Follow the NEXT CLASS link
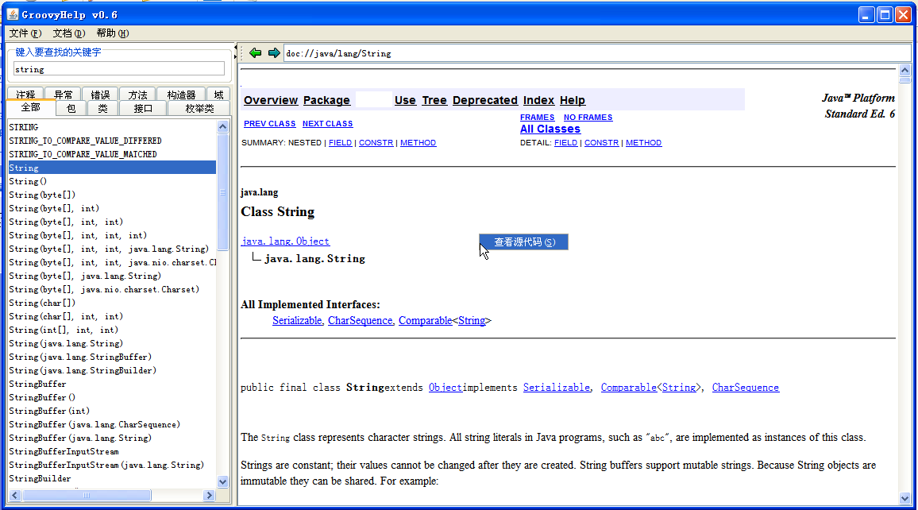 pos(328,124)
